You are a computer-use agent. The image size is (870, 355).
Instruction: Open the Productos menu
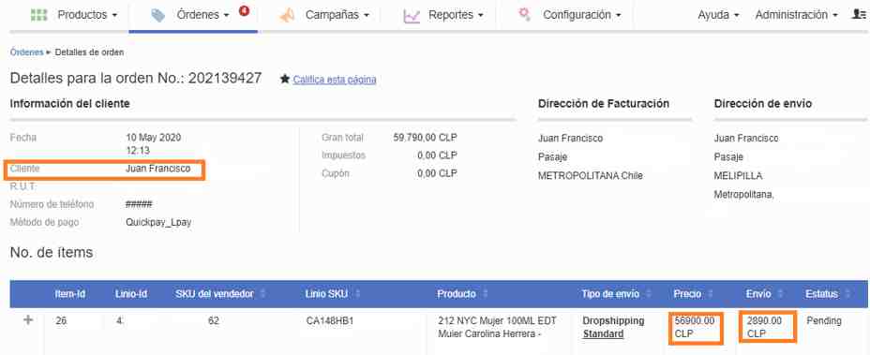tap(87, 15)
